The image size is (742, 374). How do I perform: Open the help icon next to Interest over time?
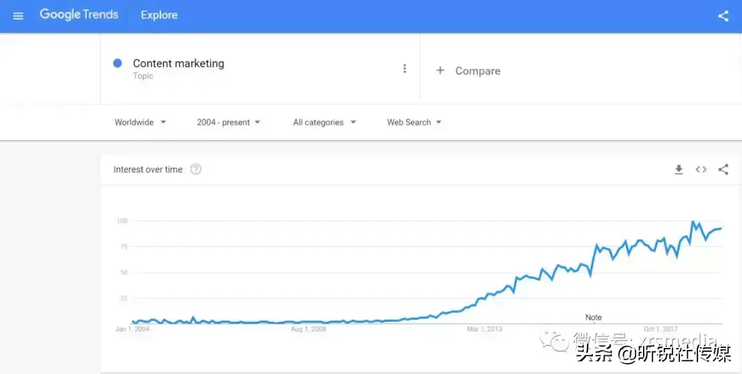[x=195, y=169]
